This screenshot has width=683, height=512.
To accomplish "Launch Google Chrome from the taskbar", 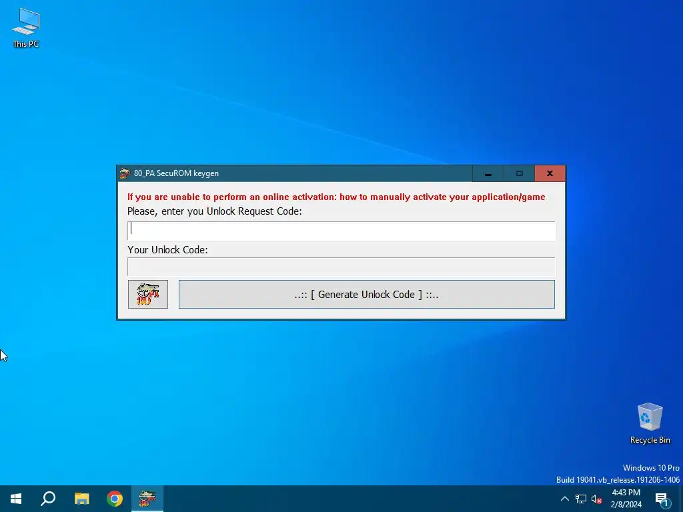I will coord(115,499).
